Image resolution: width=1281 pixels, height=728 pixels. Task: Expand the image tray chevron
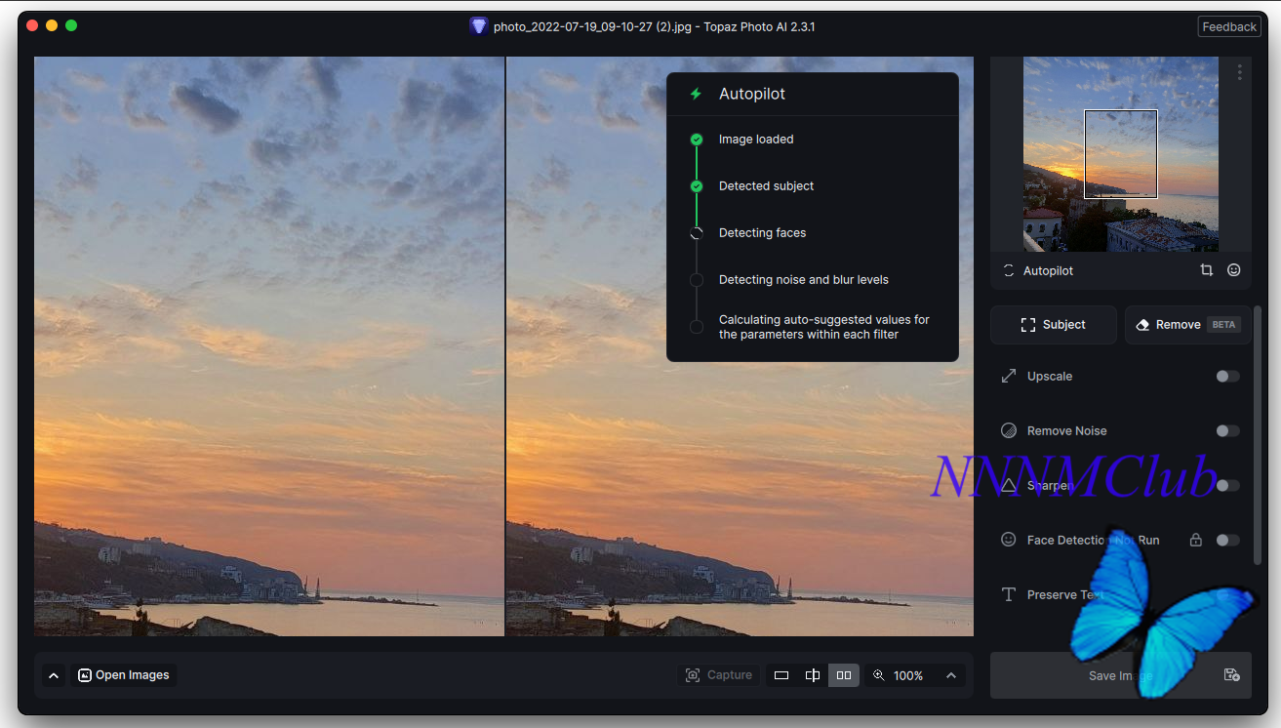point(54,675)
